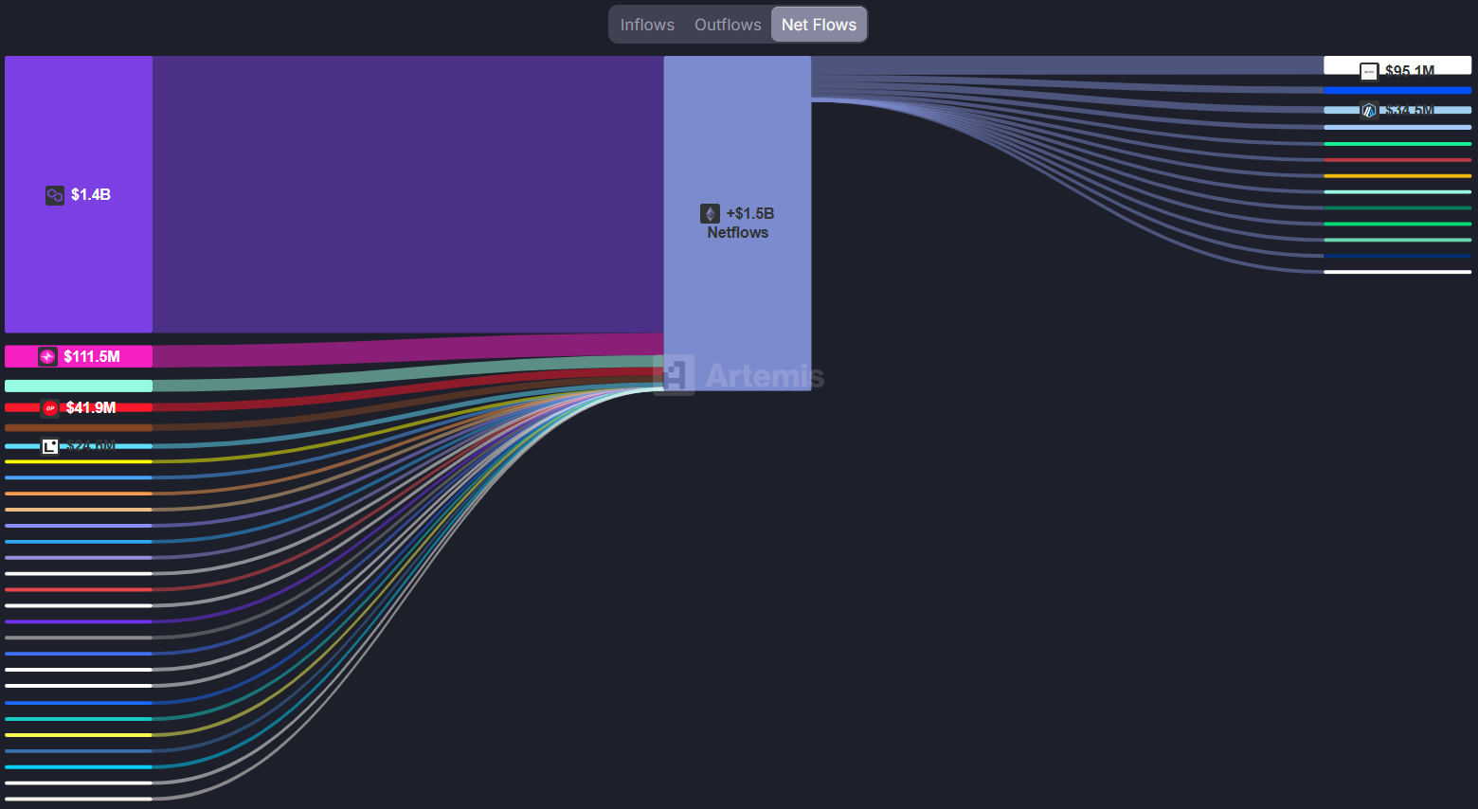The width and height of the screenshot is (1478, 809).
Task: Click the red OP Optimism icon
Action: (x=50, y=408)
